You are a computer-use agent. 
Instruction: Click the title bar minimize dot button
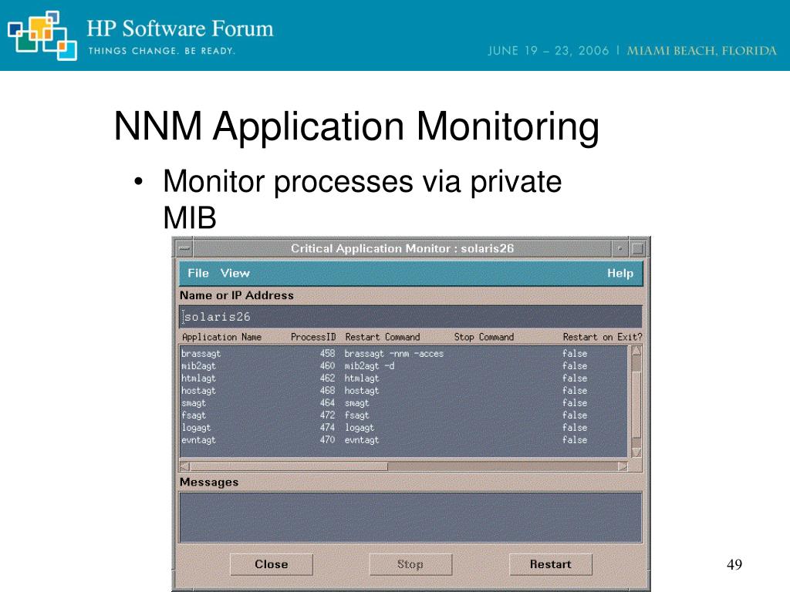620,248
